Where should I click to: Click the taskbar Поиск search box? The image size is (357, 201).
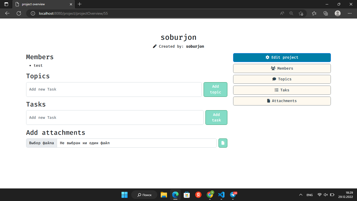click(144, 195)
